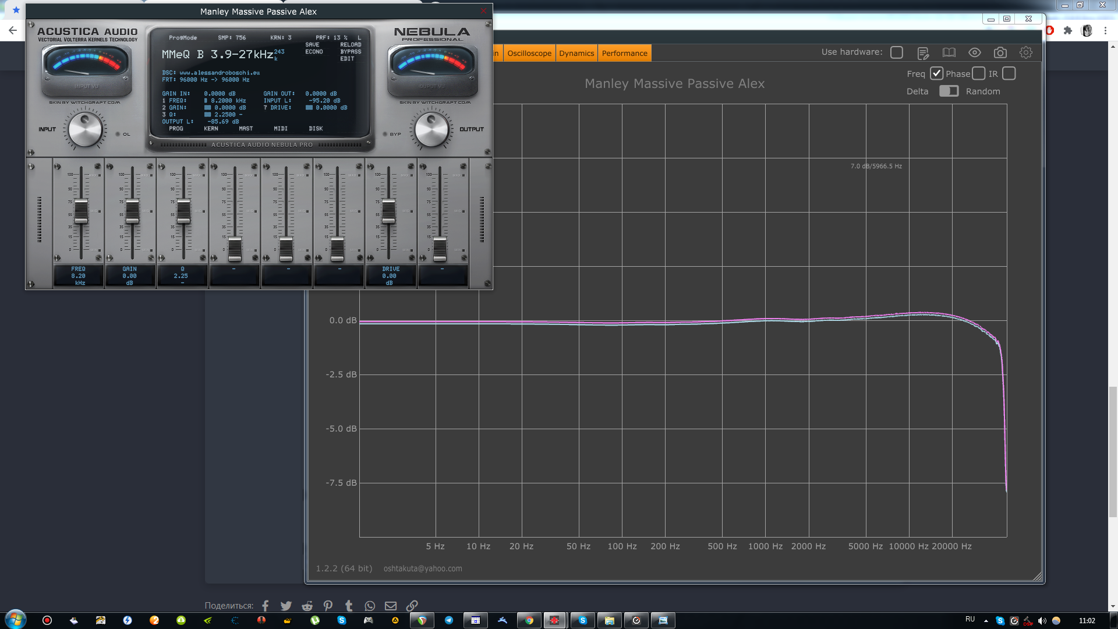Click the BYP indicator beside output knob
The image size is (1118, 629).
coord(385,134)
